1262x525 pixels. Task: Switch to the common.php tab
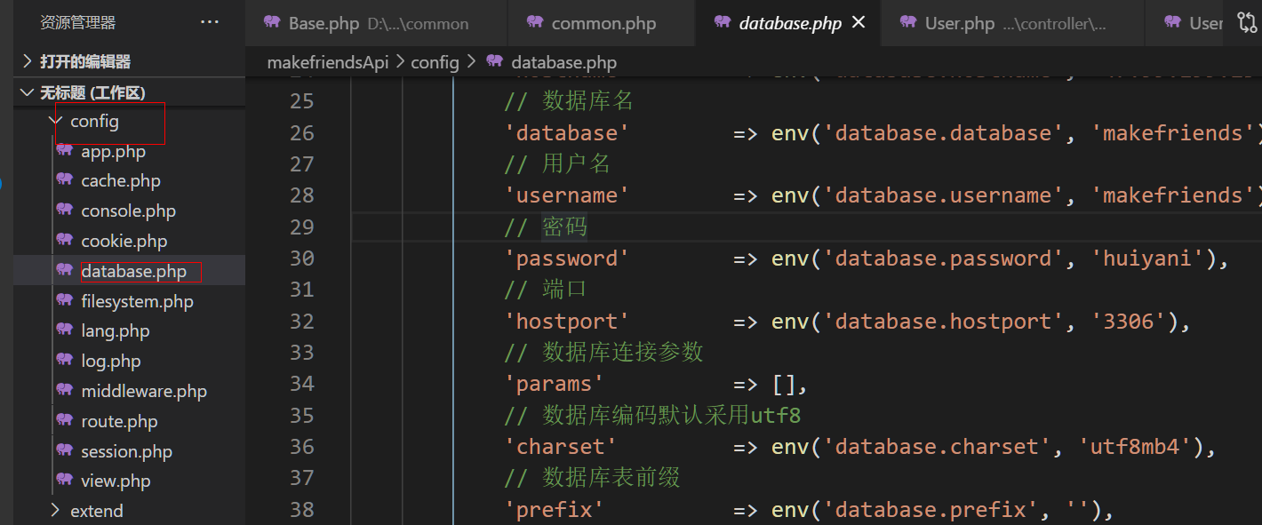pyautogui.click(x=603, y=23)
